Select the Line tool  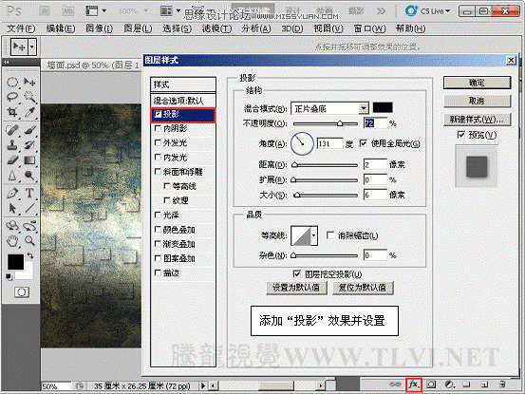29,208
